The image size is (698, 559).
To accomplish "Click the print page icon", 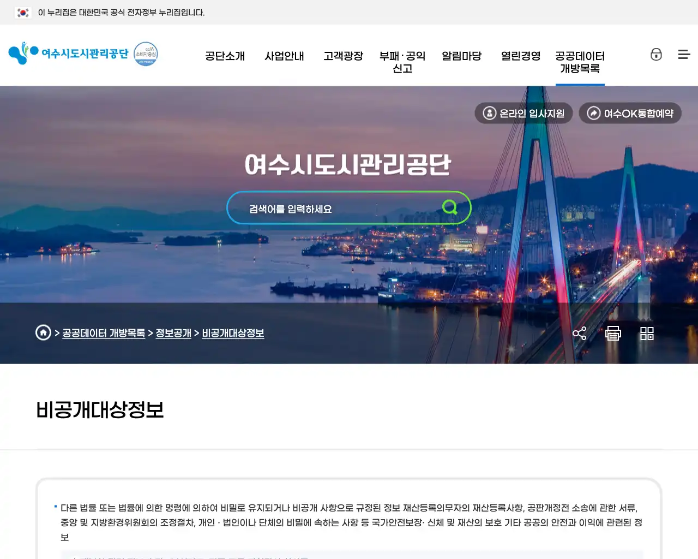I will click(x=613, y=333).
